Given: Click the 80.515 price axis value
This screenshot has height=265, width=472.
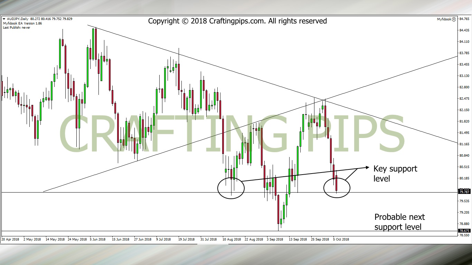Looking at the screenshot, I should pyautogui.click(x=464, y=167).
